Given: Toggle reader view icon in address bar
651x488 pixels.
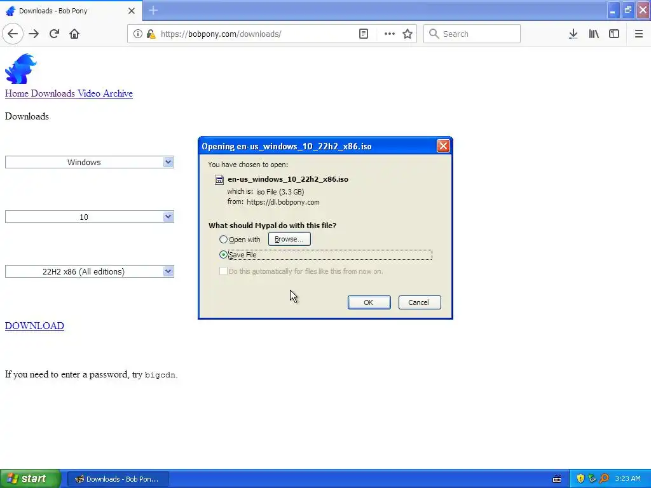Looking at the screenshot, I should pos(363,34).
